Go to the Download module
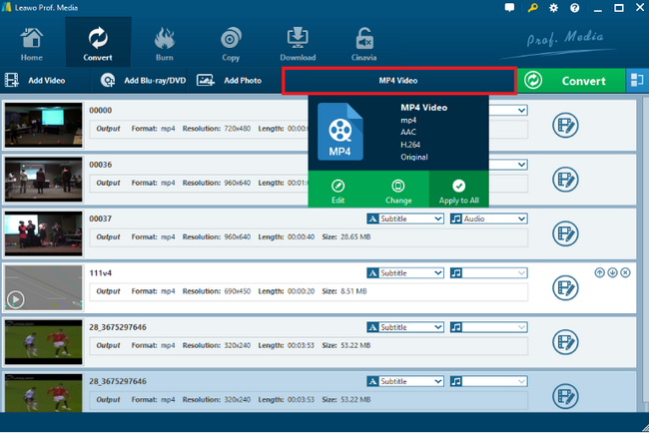 297,42
